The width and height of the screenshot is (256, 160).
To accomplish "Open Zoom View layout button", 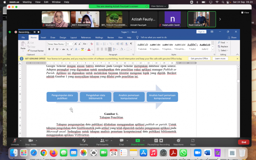I will [245, 13].
